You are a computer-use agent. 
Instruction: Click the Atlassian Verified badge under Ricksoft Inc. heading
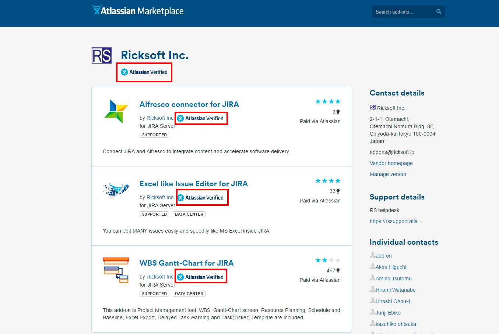point(144,72)
